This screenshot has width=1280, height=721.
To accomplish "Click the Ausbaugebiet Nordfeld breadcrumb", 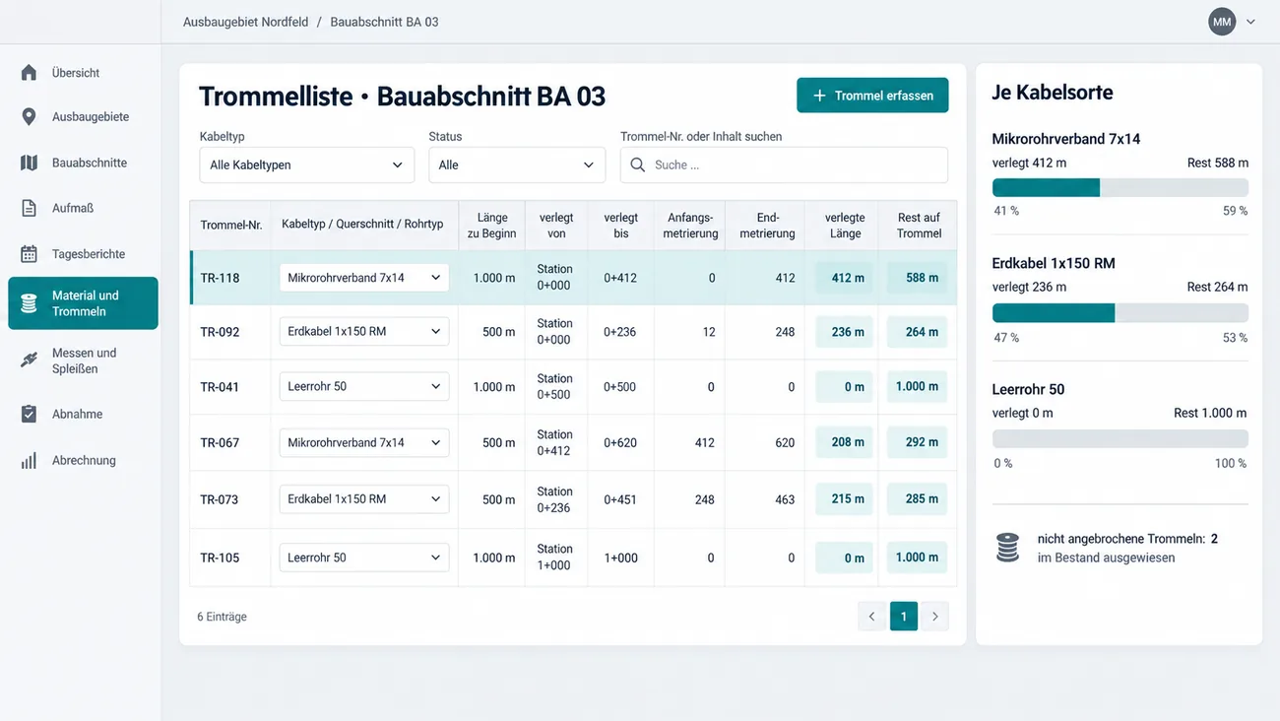I will (x=245, y=22).
